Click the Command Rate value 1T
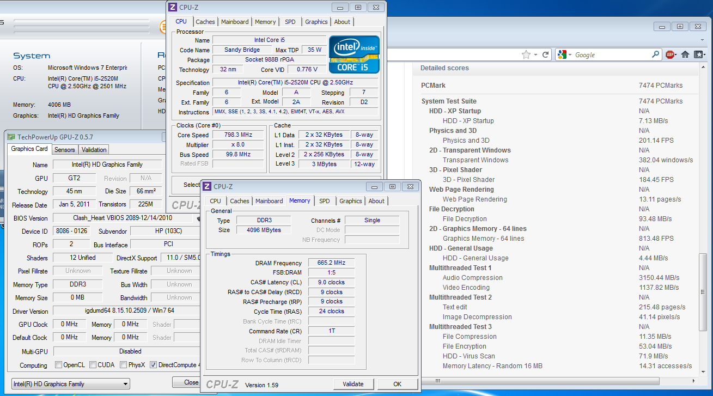 332,331
